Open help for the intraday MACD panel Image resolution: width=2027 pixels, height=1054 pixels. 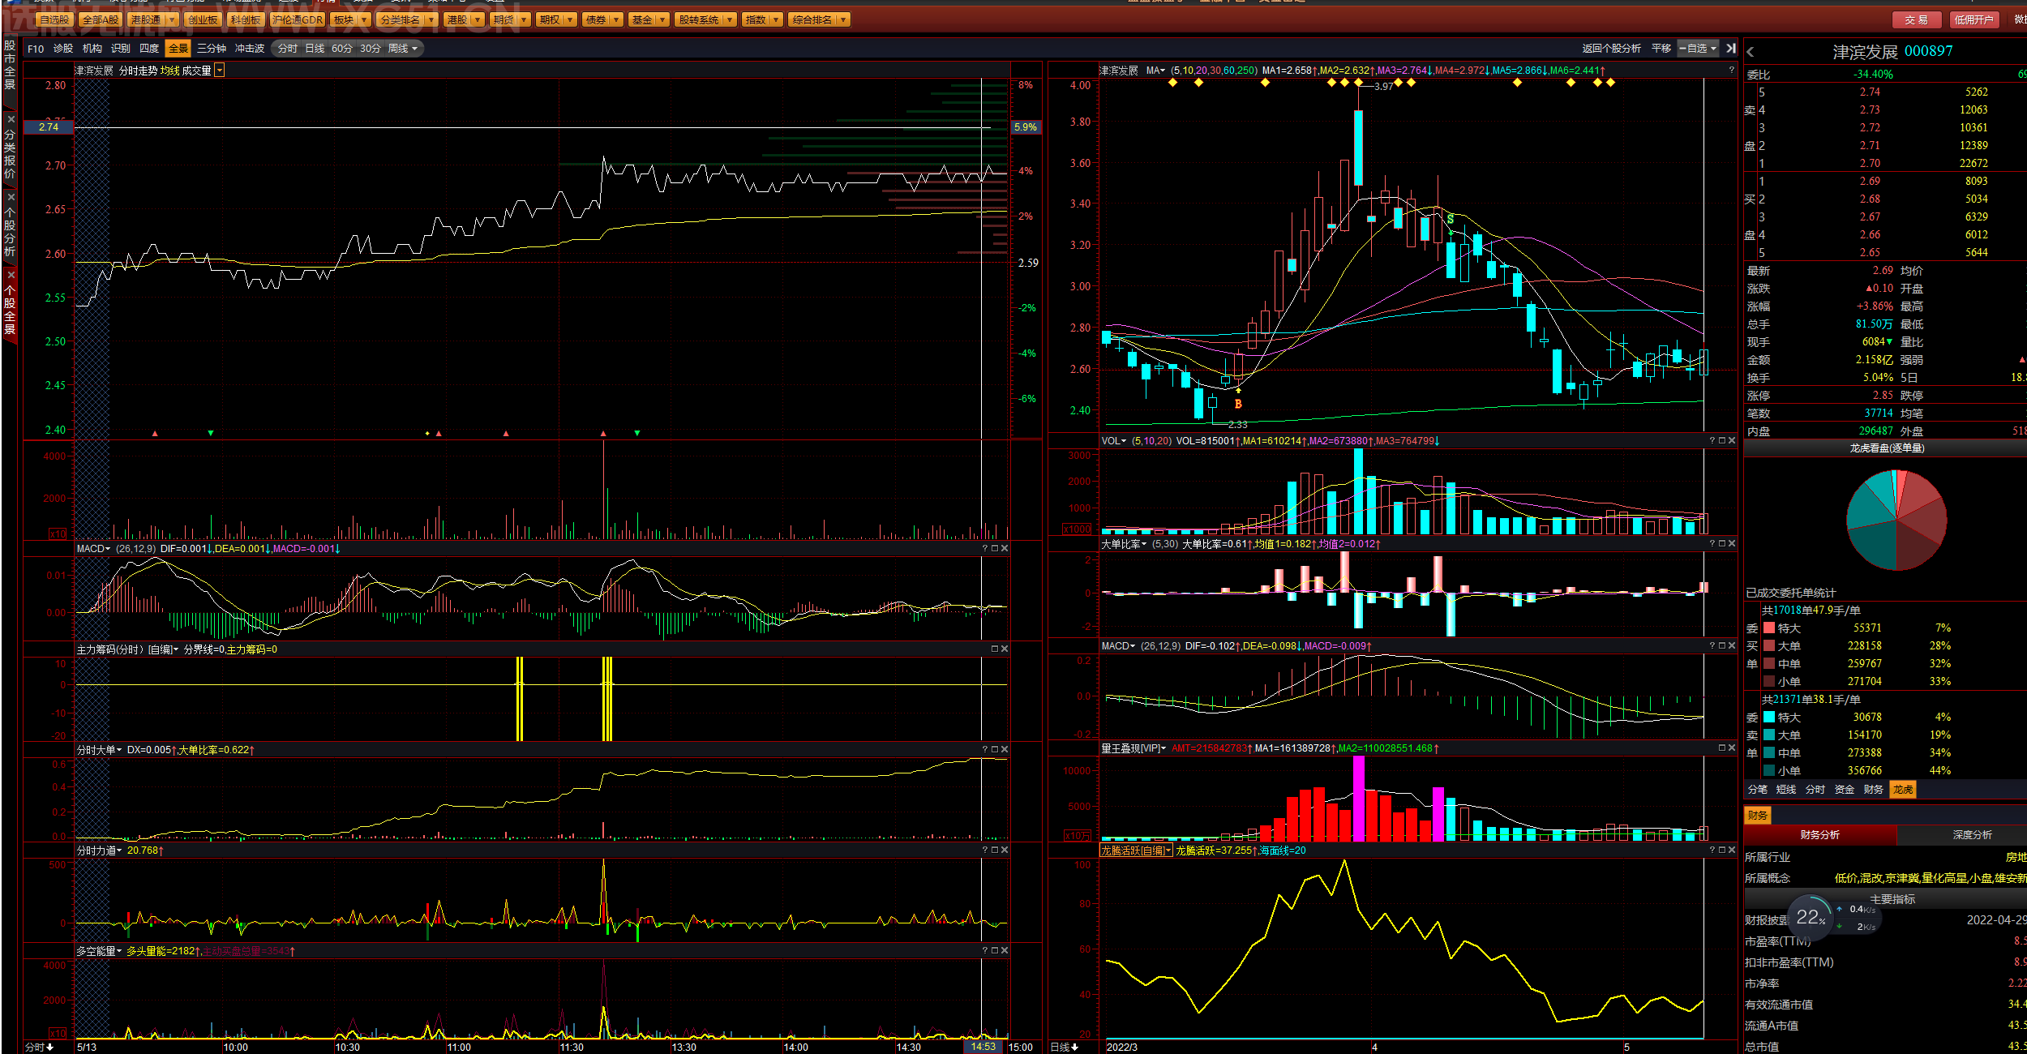point(985,548)
